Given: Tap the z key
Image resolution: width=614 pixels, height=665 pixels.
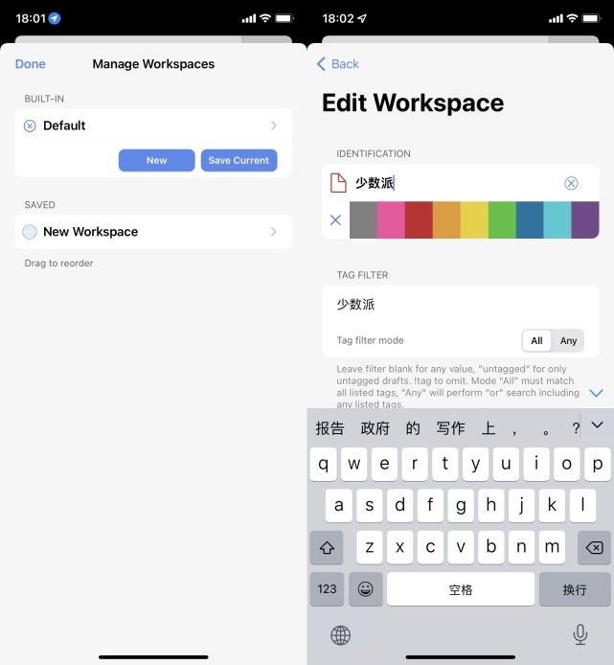Looking at the screenshot, I should [370, 547].
